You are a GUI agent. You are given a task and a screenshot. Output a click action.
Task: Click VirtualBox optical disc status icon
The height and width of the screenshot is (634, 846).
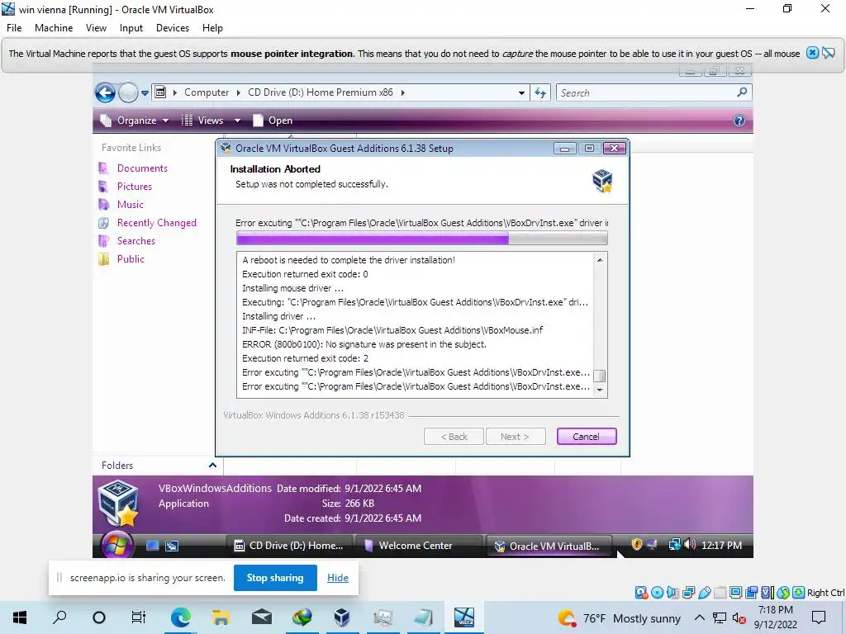pyautogui.click(x=657, y=593)
